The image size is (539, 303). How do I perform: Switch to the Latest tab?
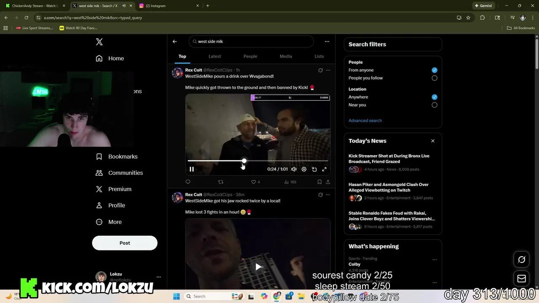[215, 56]
